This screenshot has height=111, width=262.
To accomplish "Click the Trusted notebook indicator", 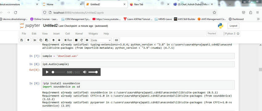I will pos(211,33).
